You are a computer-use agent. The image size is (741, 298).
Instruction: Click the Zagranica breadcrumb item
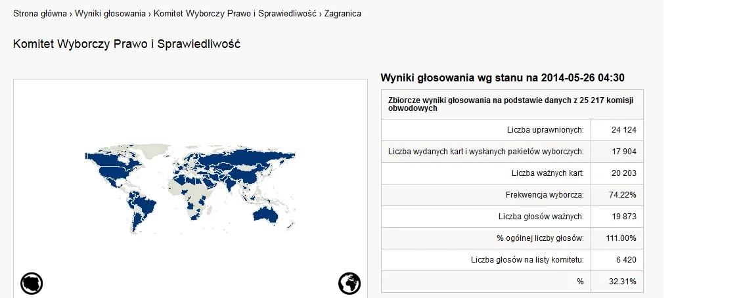click(343, 14)
